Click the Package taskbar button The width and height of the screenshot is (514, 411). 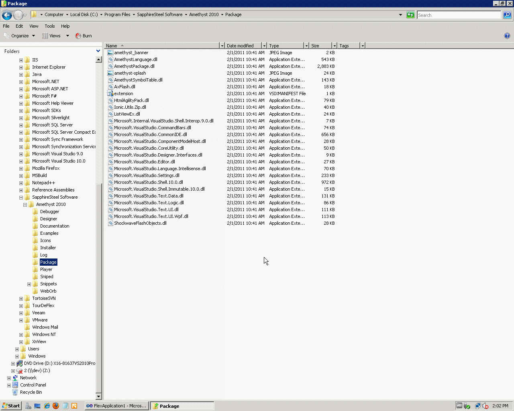click(x=182, y=406)
